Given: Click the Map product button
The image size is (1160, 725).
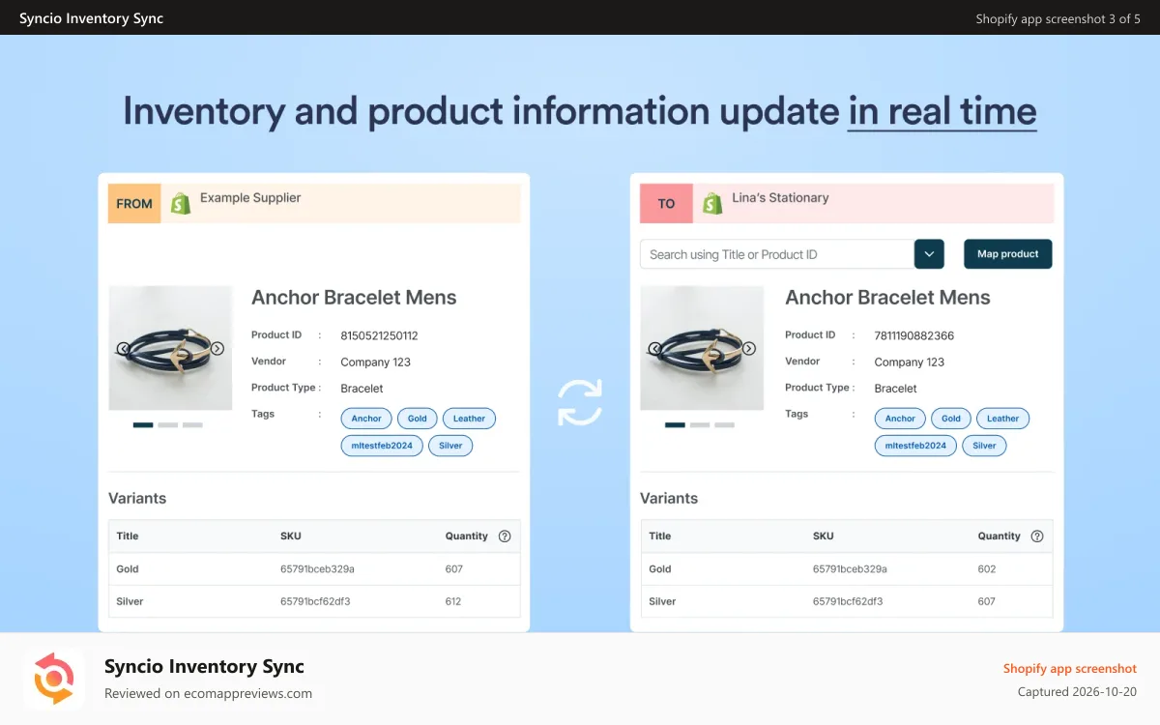Looking at the screenshot, I should 1007,254.
